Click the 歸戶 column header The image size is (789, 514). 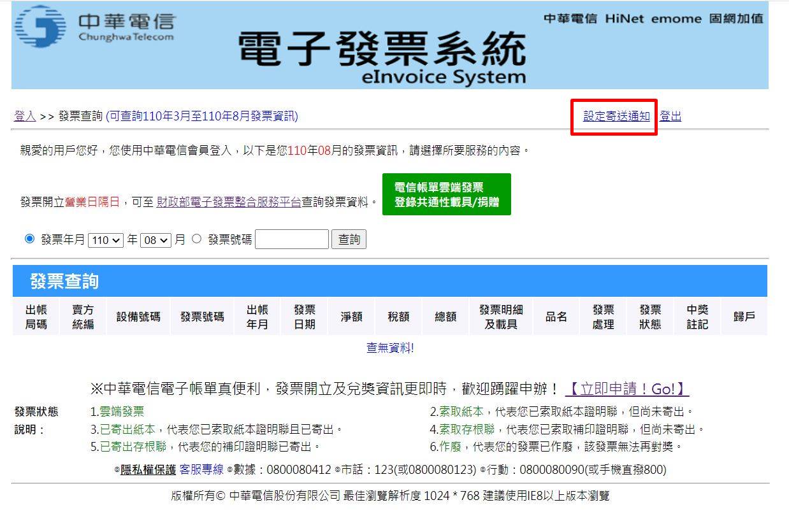pyautogui.click(x=744, y=317)
